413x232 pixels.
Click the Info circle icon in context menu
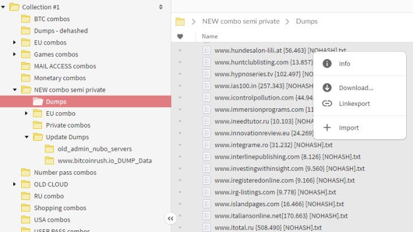click(327, 64)
